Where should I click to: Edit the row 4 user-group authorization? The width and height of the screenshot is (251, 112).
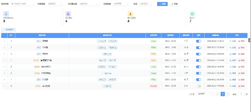233,60
